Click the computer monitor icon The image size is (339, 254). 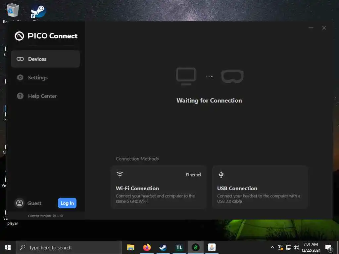pyautogui.click(x=186, y=76)
